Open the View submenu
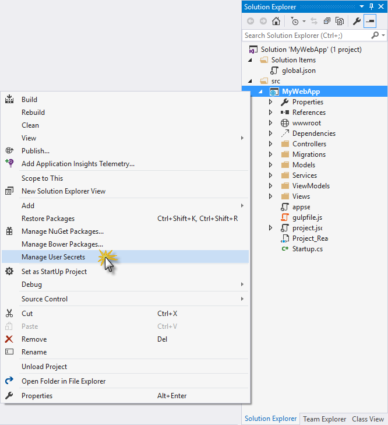Image resolution: width=388 pixels, height=425 pixels. (125, 138)
